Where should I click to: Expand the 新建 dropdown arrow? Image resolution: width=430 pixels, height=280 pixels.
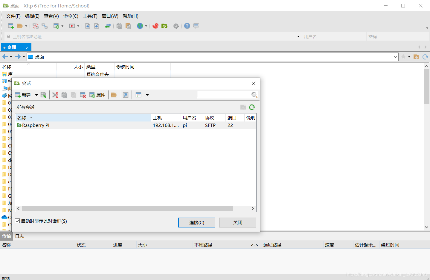pos(36,95)
